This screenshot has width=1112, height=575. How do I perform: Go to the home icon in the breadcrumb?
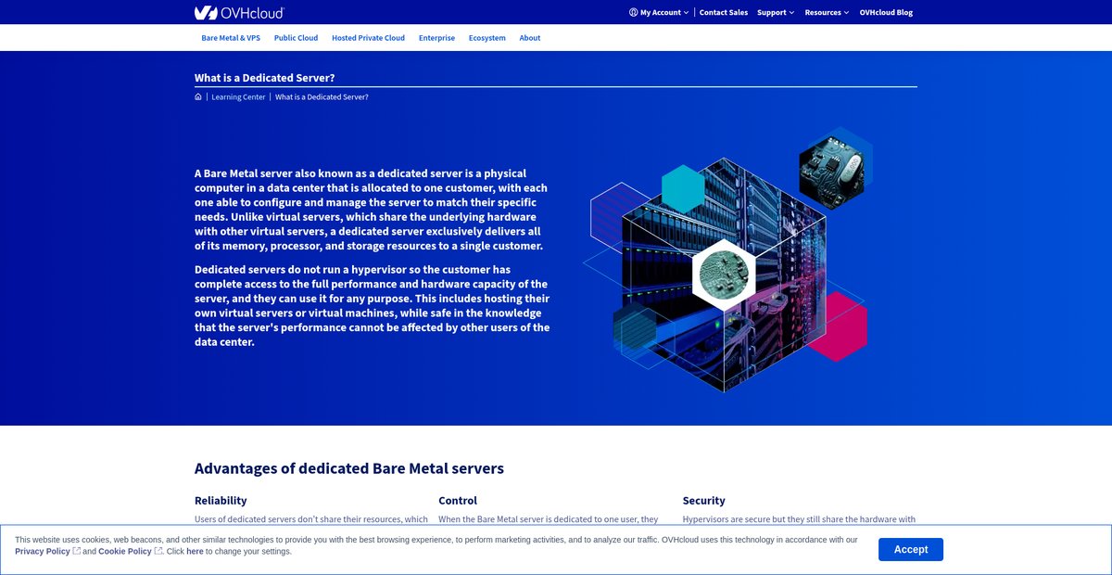pyautogui.click(x=198, y=96)
